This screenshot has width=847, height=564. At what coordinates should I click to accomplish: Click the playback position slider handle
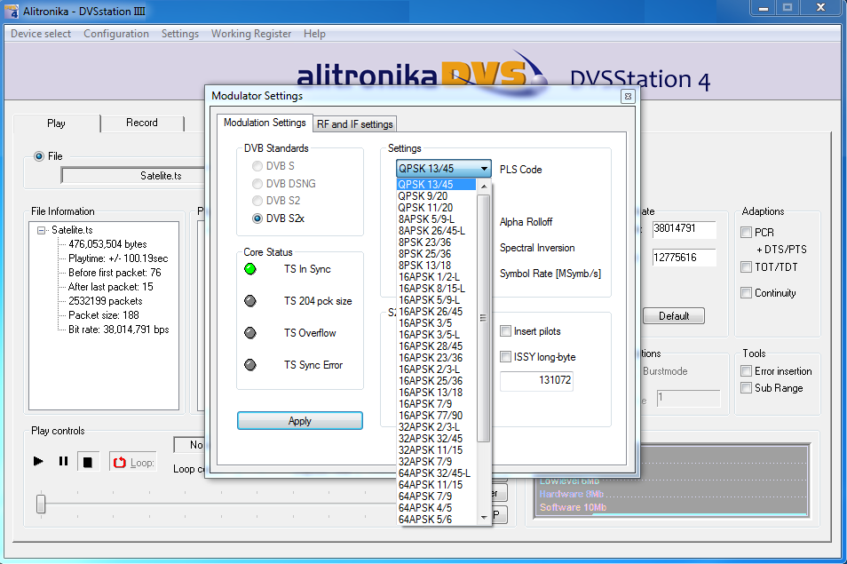[x=41, y=504]
